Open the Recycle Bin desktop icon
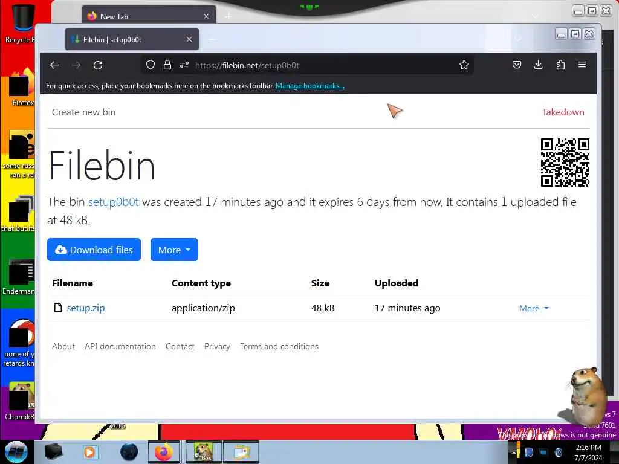Screen dimensions: 619x464 tap(20, 22)
